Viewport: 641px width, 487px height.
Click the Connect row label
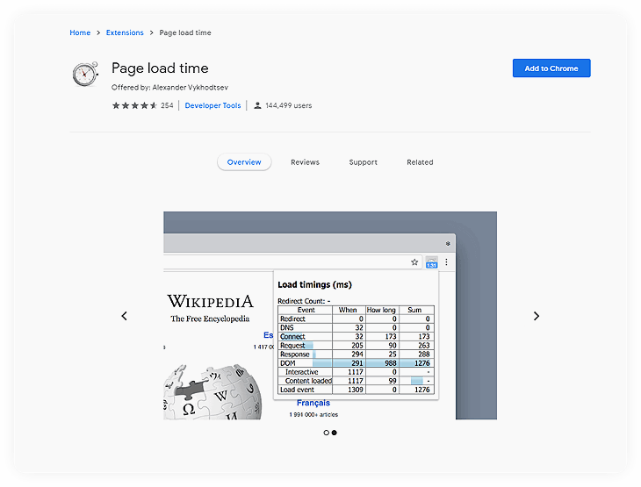(x=292, y=337)
